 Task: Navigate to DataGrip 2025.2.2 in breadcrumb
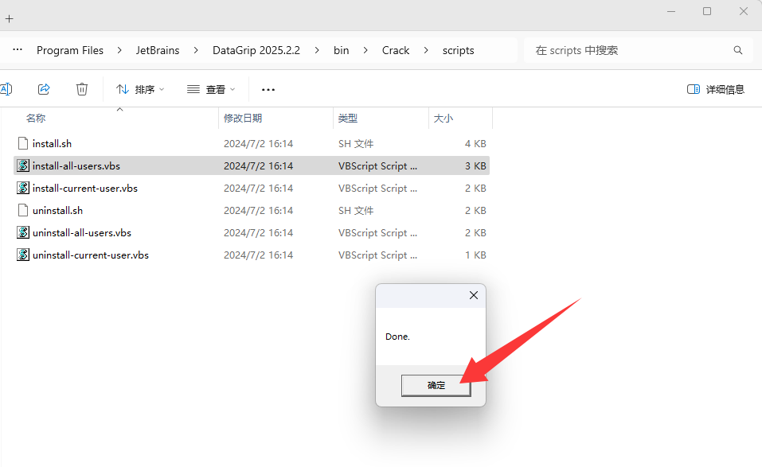coord(256,50)
